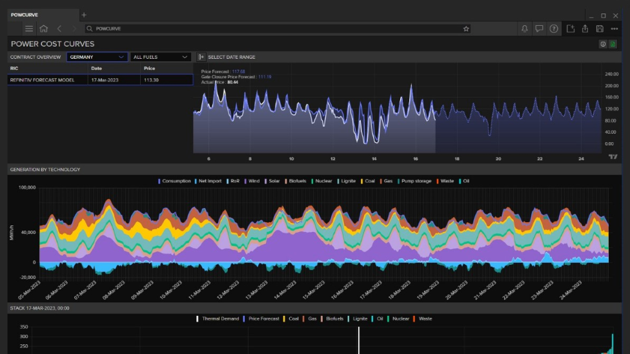Open the ALL FUELS dropdown

160,57
